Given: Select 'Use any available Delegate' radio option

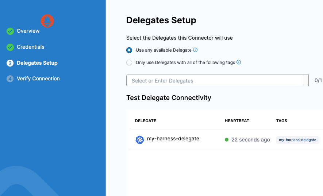Looking at the screenshot, I should tap(129, 50).
